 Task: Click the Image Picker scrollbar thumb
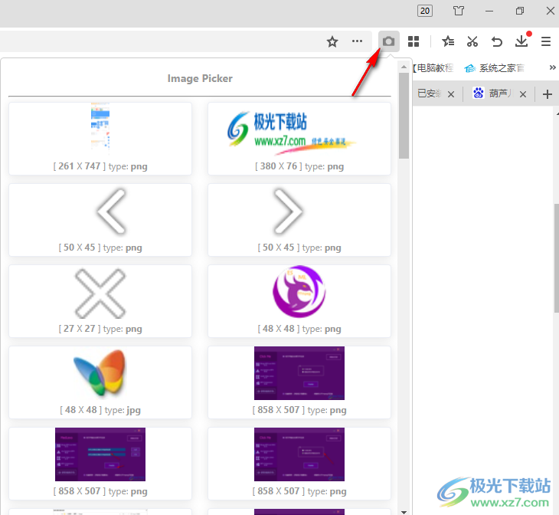coord(404,116)
